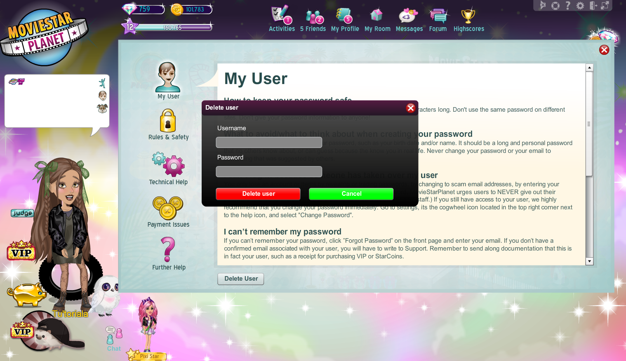The width and height of the screenshot is (626, 361).
Task: Click the golden piggy bank
Action: coord(26,295)
